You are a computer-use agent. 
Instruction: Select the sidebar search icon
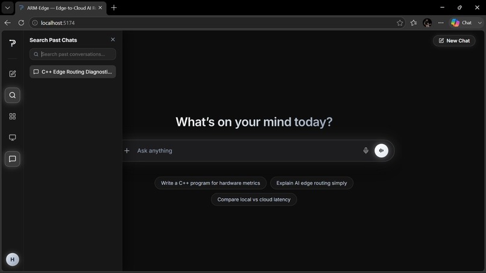click(x=13, y=95)
